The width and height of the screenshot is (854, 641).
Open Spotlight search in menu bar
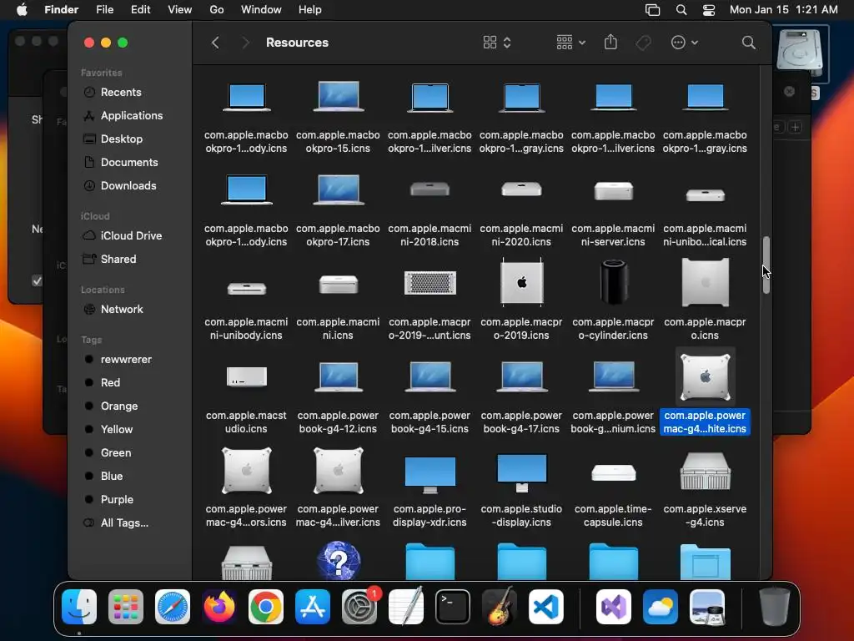(x=681, y=10)
